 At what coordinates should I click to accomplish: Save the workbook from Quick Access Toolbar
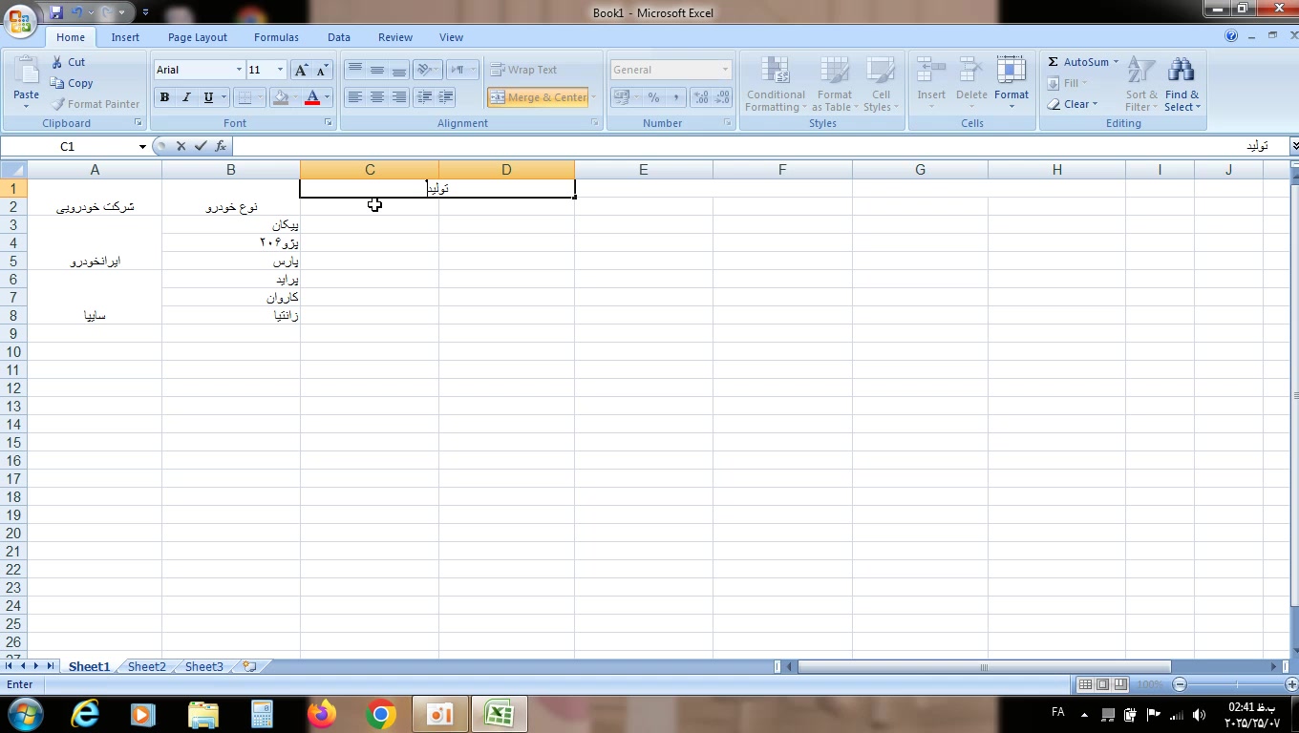coord(55,12)
